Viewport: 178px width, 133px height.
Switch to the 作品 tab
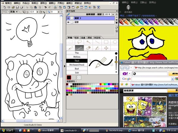5,12
